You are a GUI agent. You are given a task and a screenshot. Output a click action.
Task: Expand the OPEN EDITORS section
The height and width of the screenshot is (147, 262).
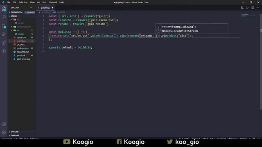(9, 12)
